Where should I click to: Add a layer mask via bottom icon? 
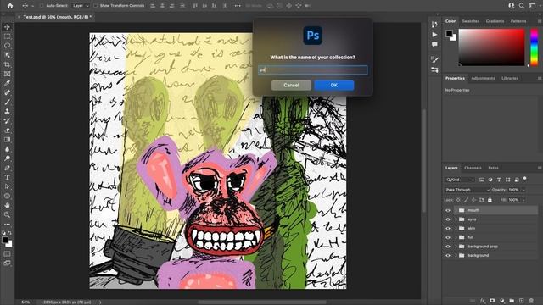coord(492,301)
